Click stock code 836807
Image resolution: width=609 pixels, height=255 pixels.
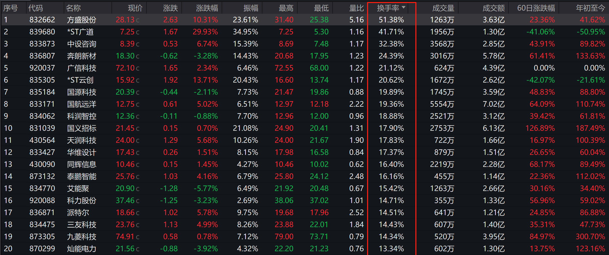[x=42, y=56]
